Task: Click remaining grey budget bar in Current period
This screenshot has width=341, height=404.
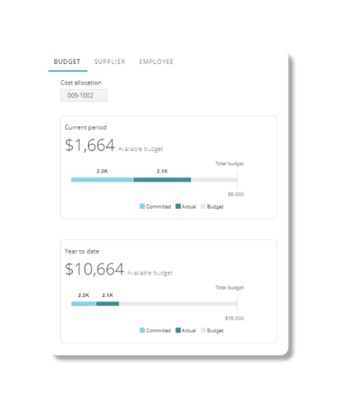Action: point(214,180)
